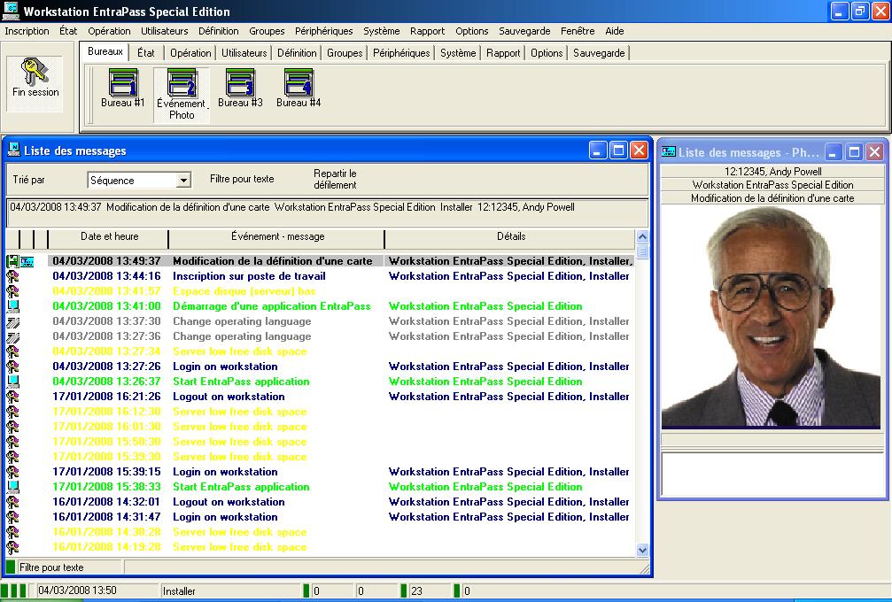Click the icon beside Inscription sur poste de travail
Viewport: 892px width, 602px height.
(12, 276)
